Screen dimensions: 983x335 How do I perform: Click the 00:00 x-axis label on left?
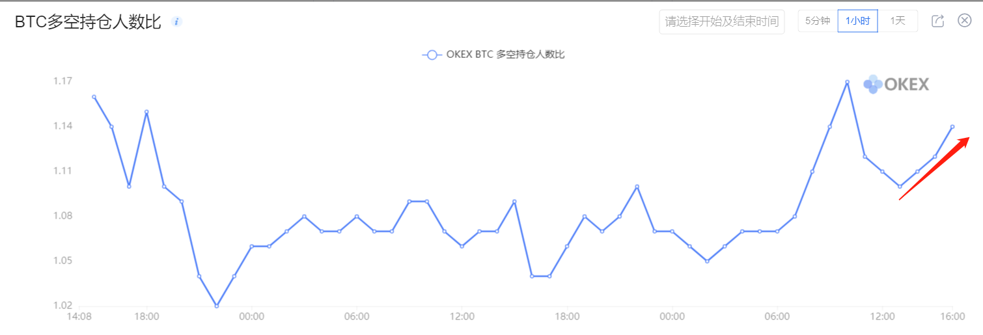click(251, 317)
